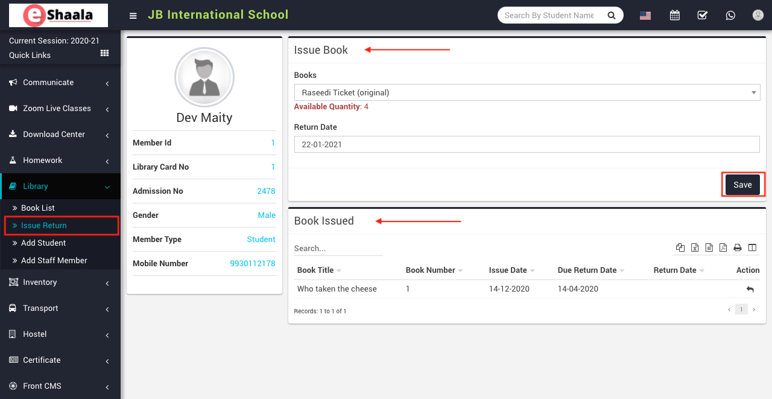Export book issued list as PDF
Screen dimensions: 772x399
click(723, 247)
